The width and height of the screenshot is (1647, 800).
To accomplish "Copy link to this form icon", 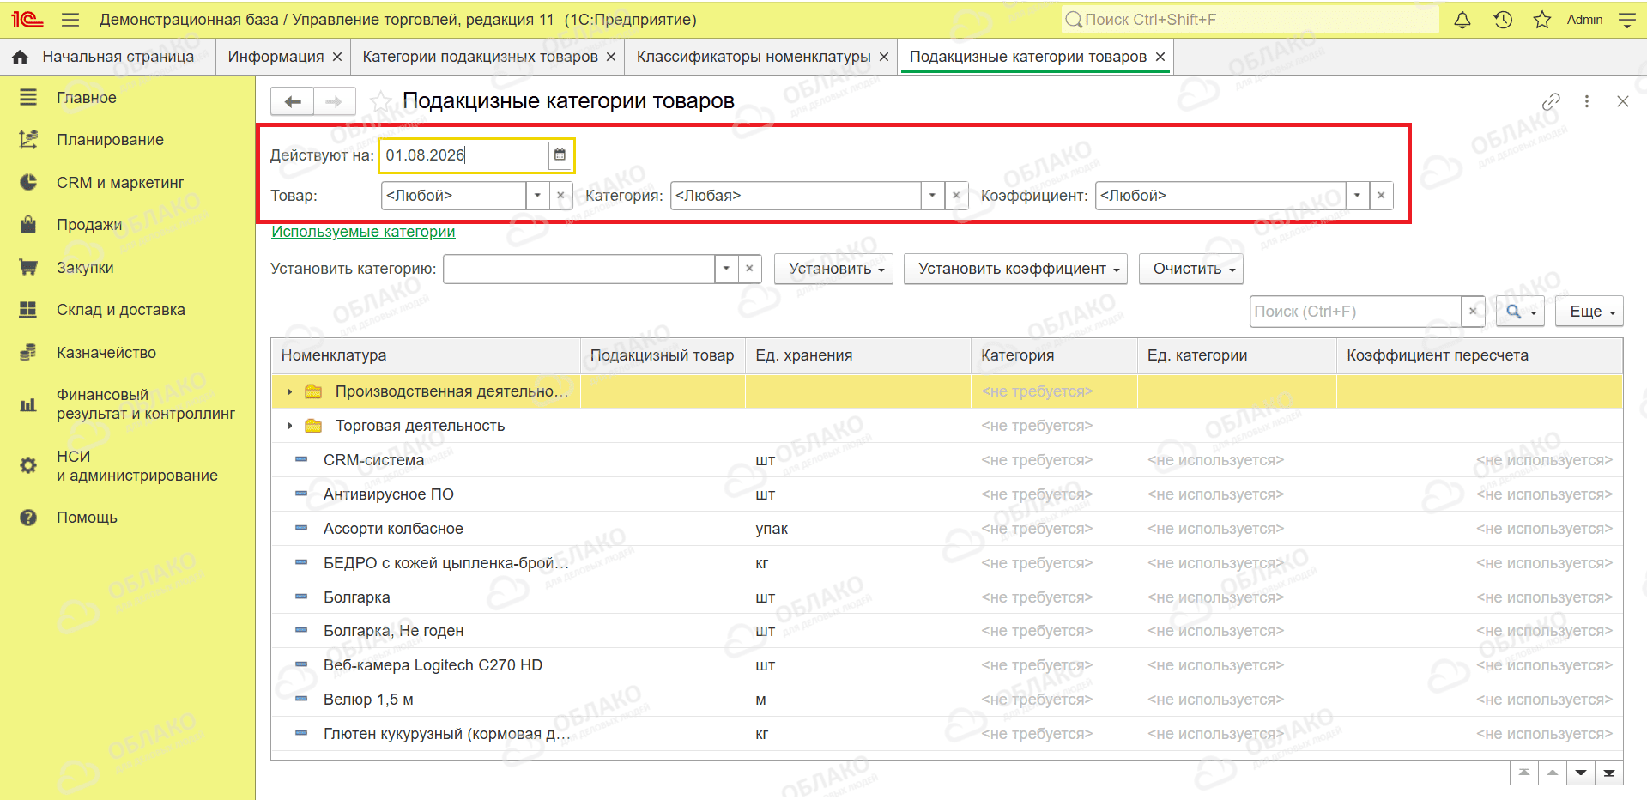I will pos(1551,101).
